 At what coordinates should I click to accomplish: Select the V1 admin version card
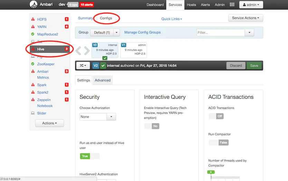(134, 50)
